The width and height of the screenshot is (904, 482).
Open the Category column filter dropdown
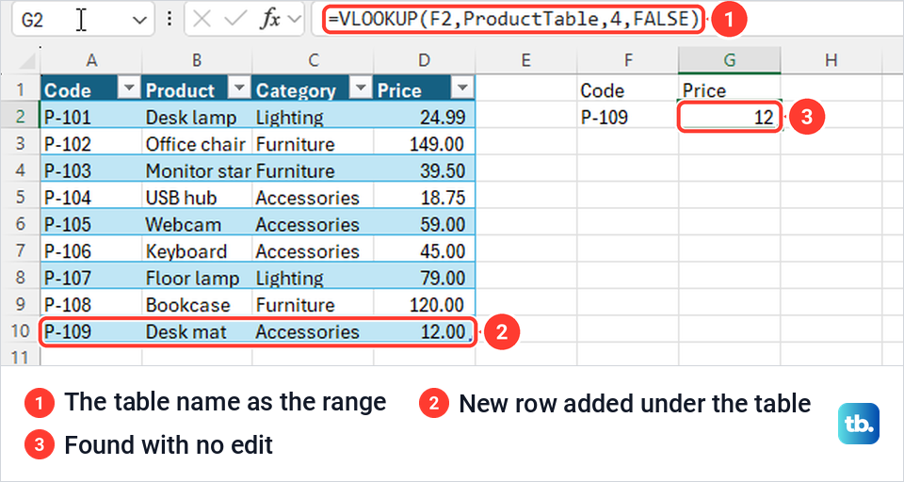click(361, 88)
